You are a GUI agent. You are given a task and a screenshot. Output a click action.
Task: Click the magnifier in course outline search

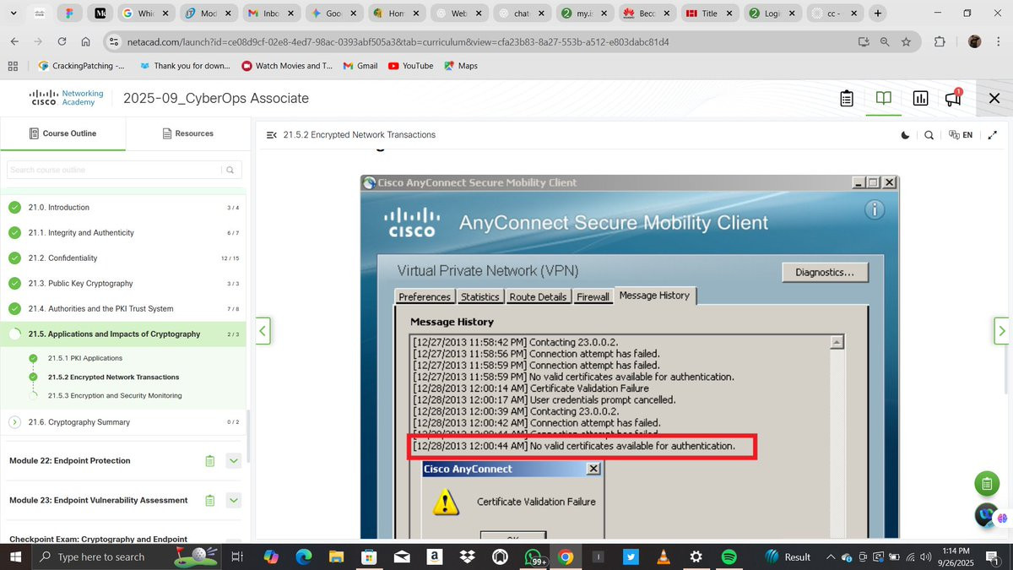click(230, 170)
